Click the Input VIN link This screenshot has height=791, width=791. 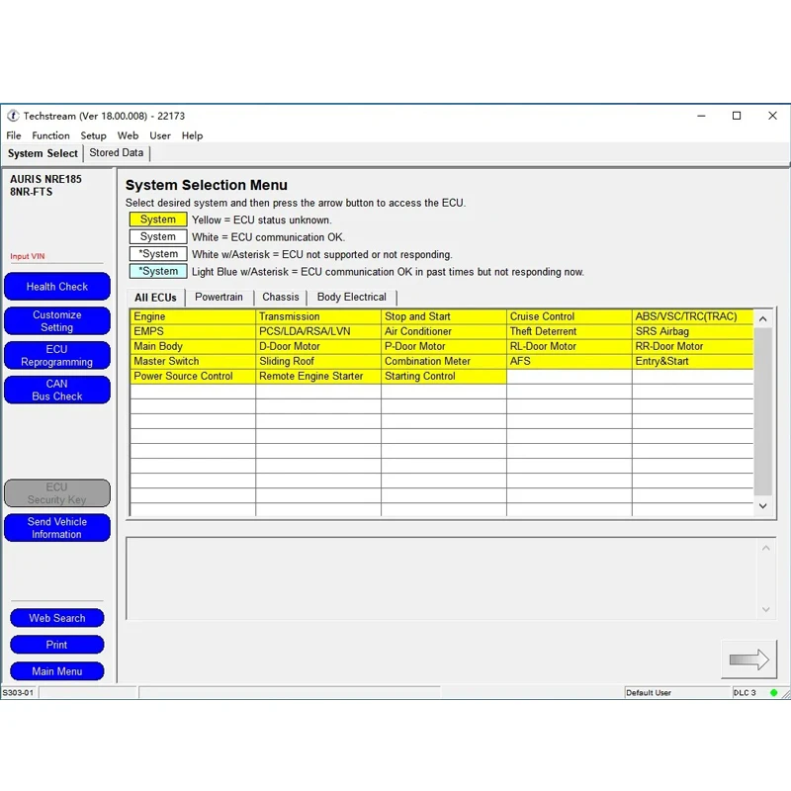28,256
